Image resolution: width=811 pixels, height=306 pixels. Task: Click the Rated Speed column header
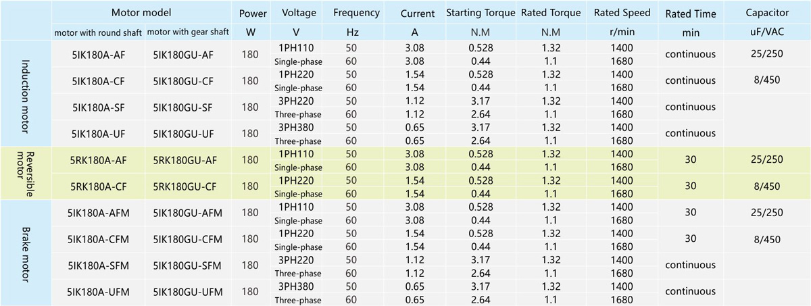pyautogui.click(x=622, y=14)
